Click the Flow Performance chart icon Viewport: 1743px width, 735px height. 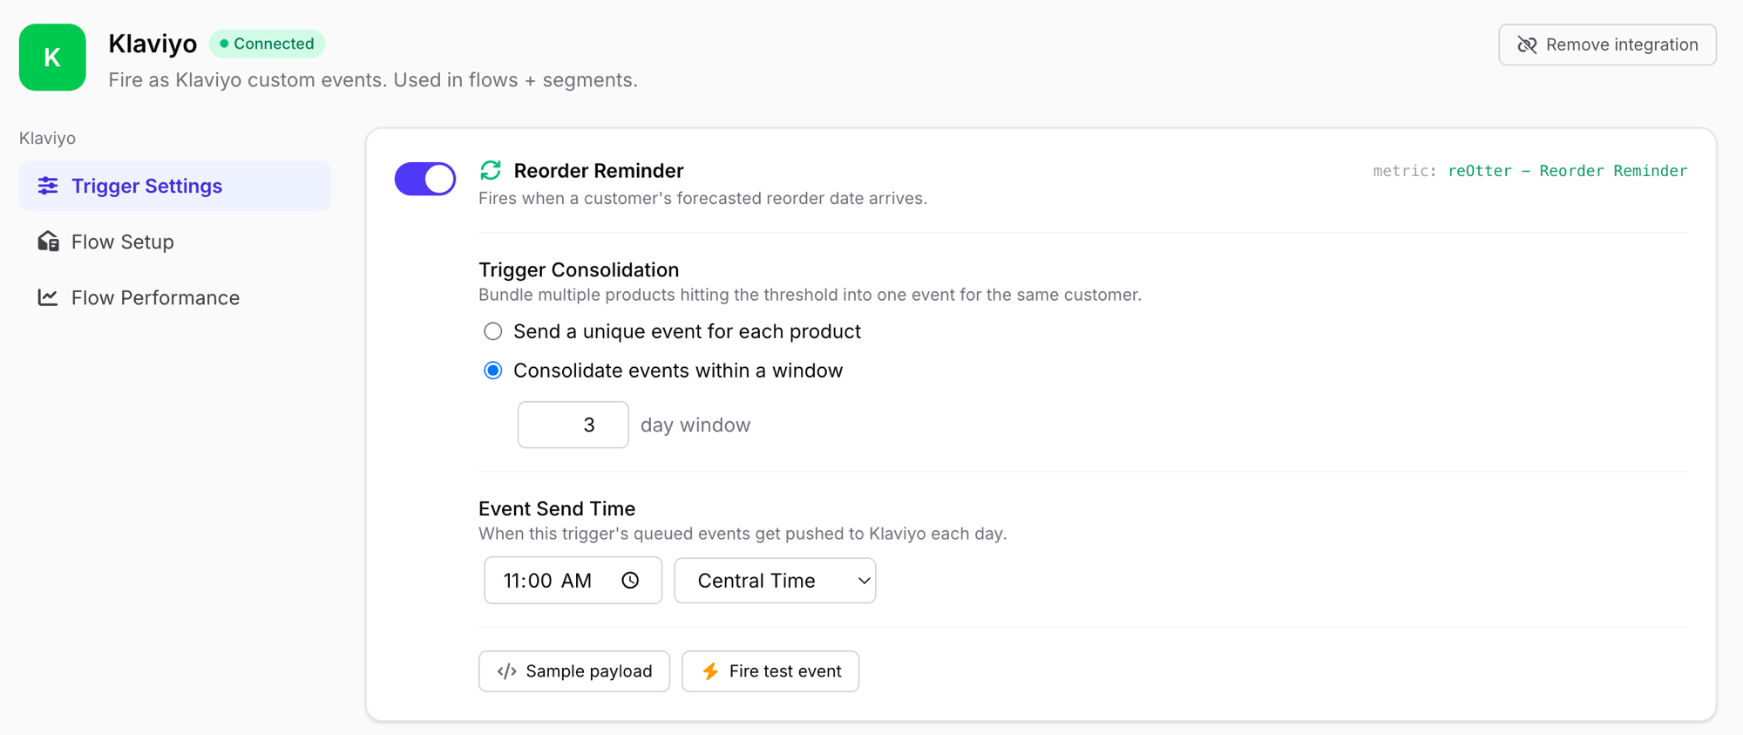48,297
